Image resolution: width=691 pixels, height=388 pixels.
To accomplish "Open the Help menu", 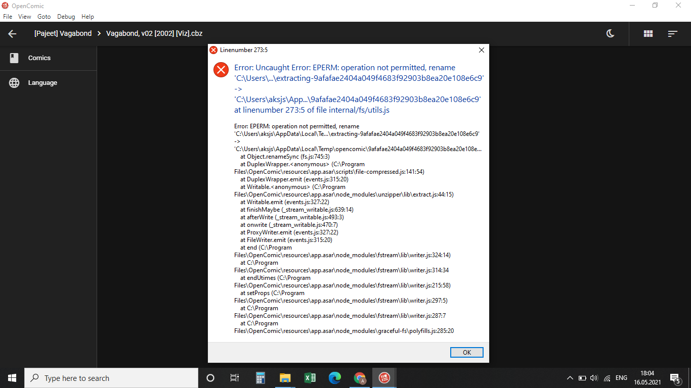I will click(88, 16).
